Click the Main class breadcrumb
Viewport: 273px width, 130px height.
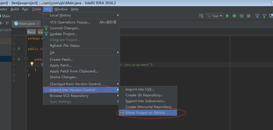click(x=31, y=32)
